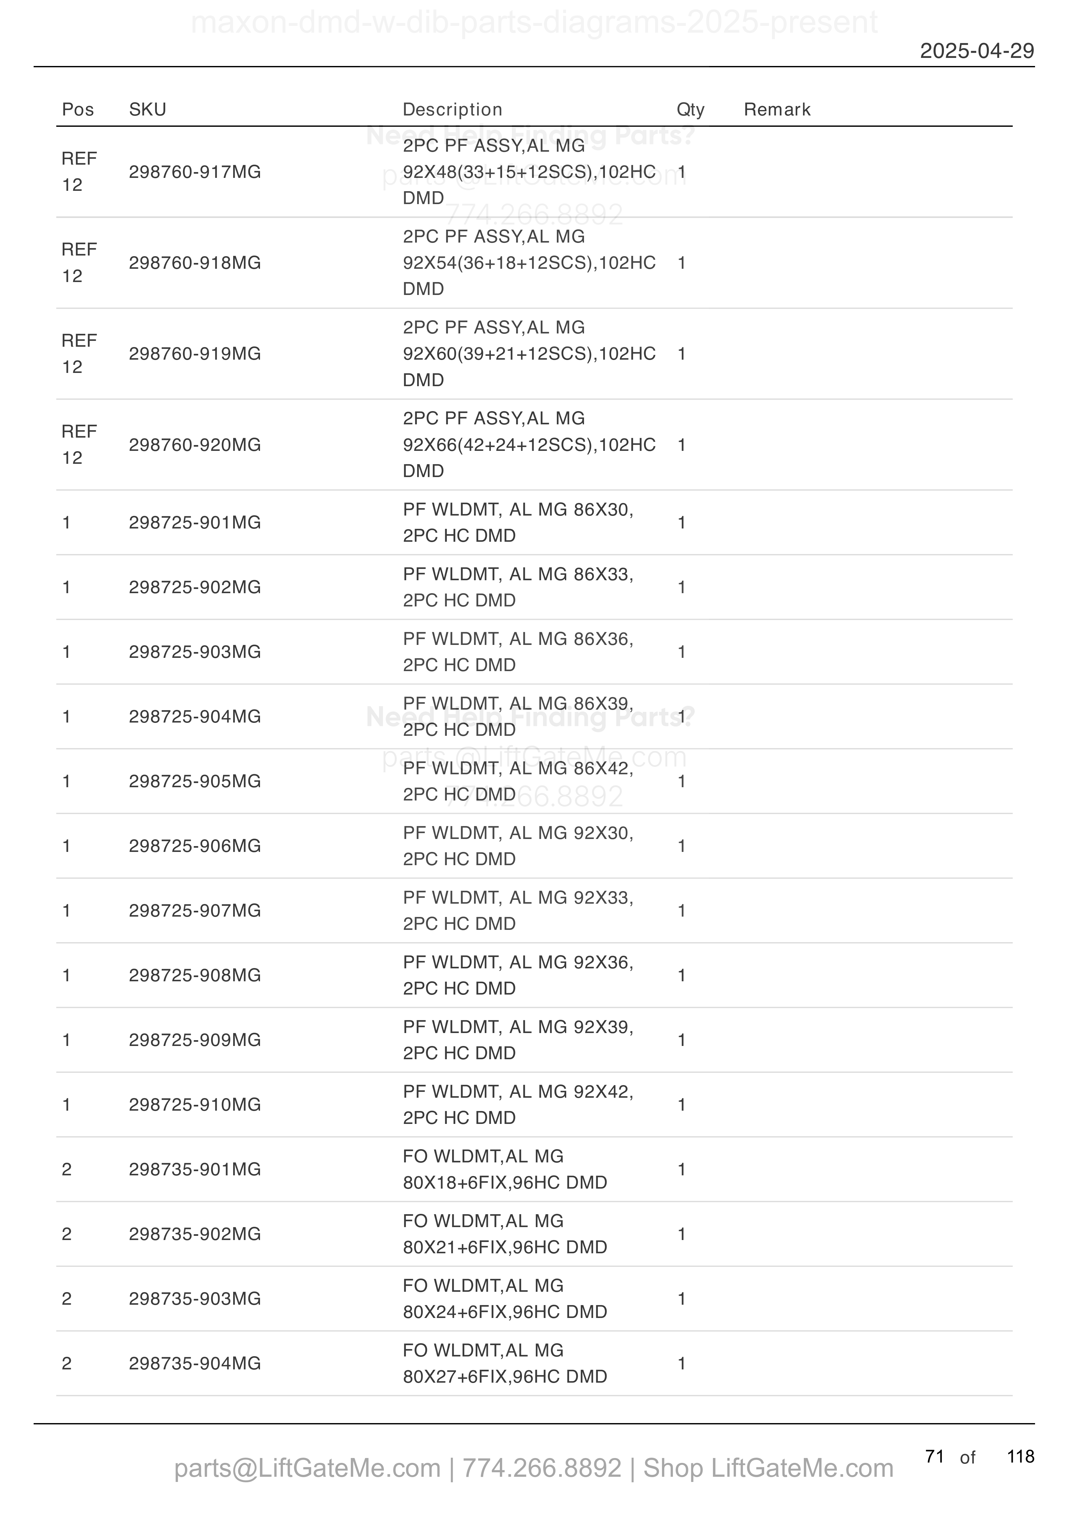Click SKU 298735-901MG
This screenshot has height=1513, width=1069.
coord(195,1169)
